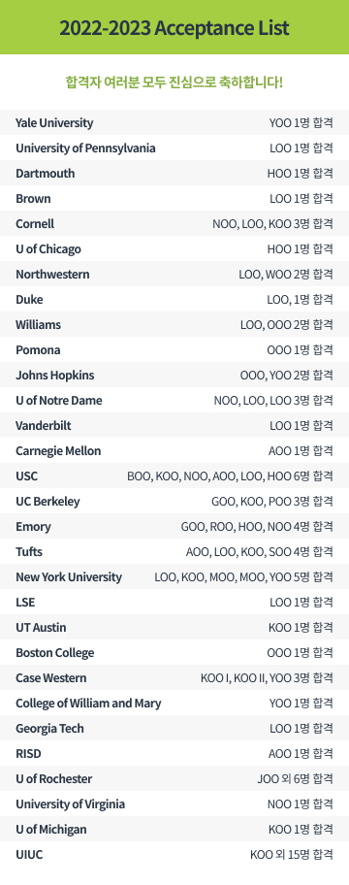
Task: Click the Cornell school name
Action: point(35,223)
